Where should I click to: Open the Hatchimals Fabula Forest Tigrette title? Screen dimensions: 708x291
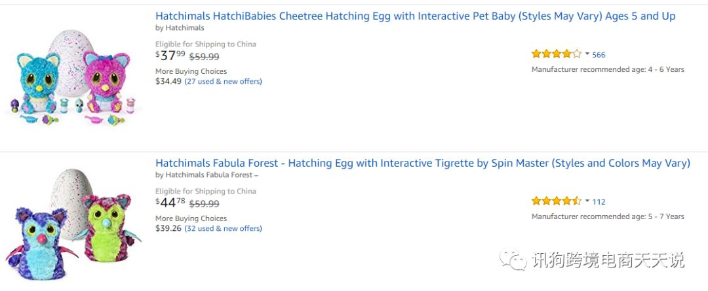coord(423,163)
